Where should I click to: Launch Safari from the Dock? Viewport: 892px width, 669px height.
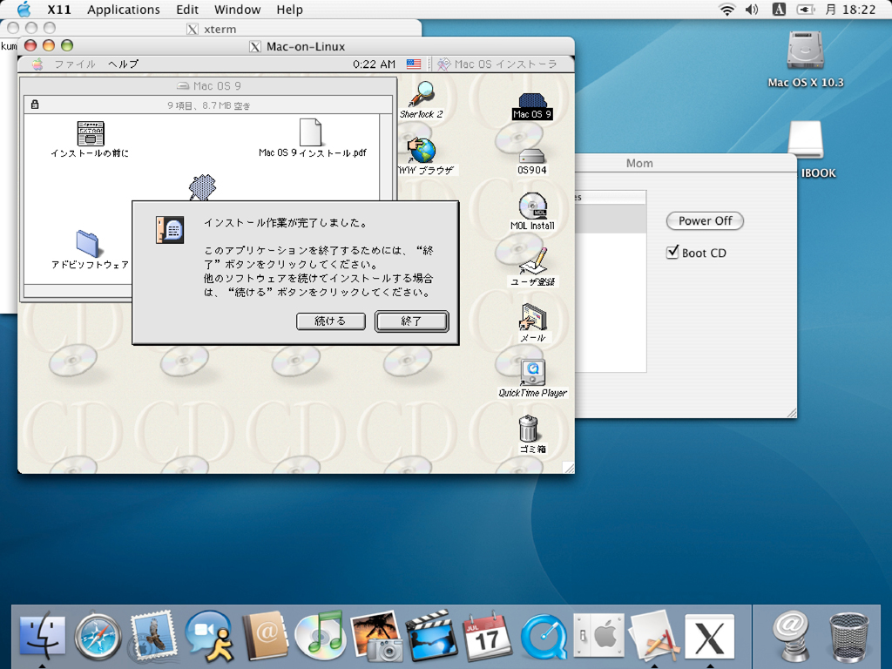(x=98, y=635)
